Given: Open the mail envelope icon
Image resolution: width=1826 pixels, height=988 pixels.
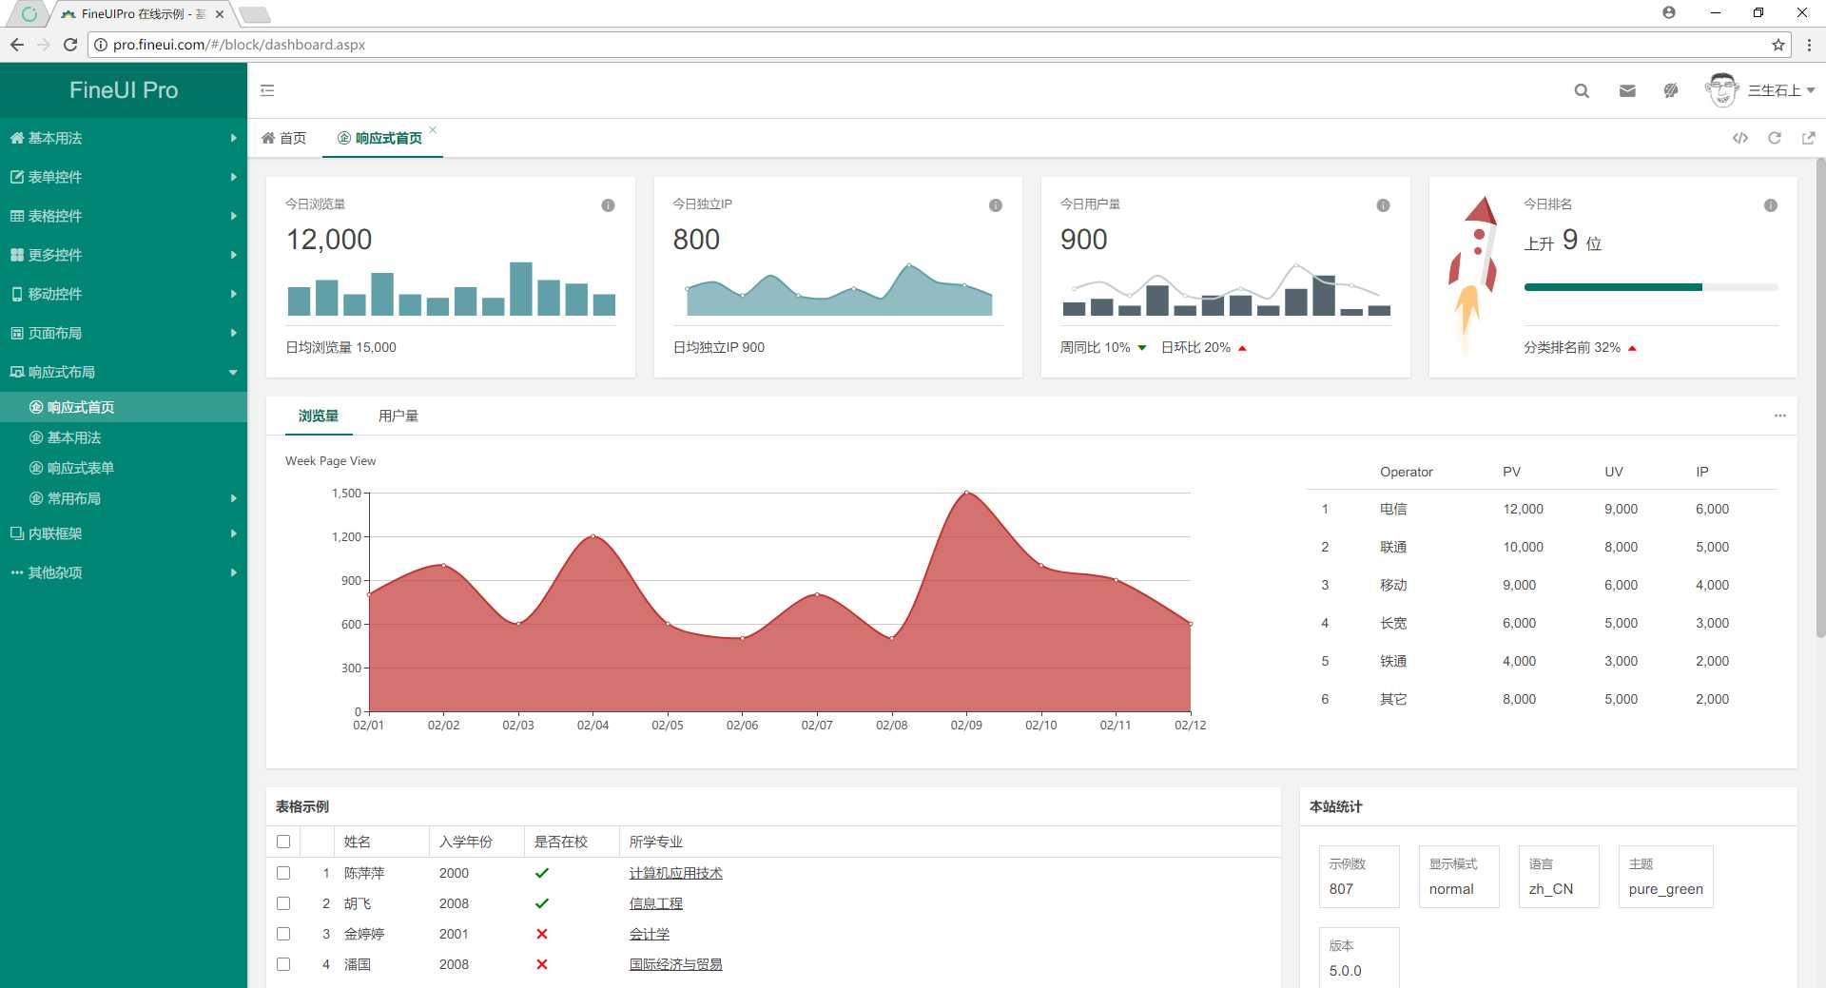Looking at the screenshot, I should coord(1627,90).
